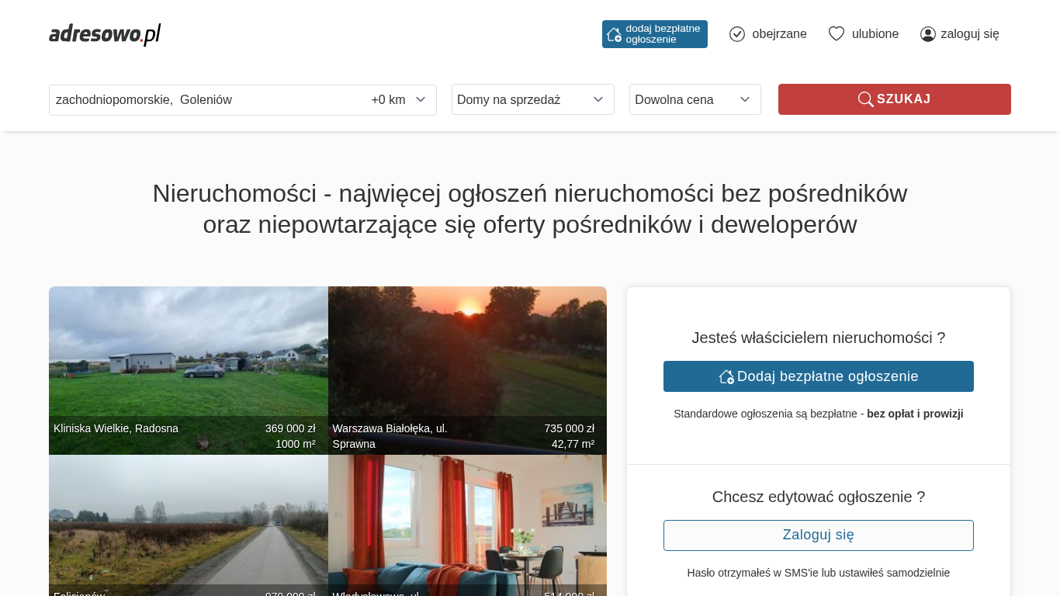Click the user avatar icon for login
1060x596 pixels.
coord(927,34)
